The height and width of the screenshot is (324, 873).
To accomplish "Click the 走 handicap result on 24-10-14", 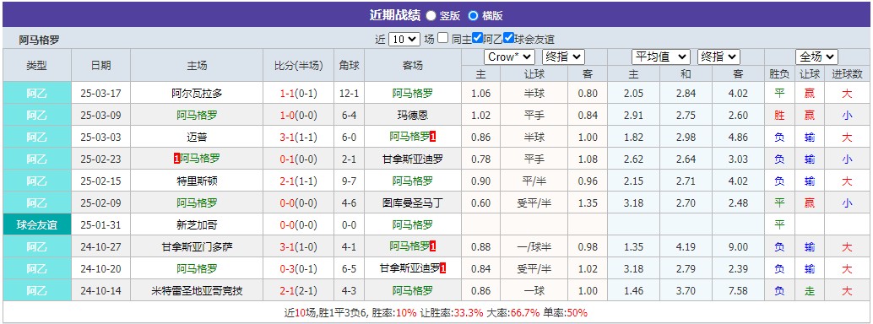I will 810,290.
